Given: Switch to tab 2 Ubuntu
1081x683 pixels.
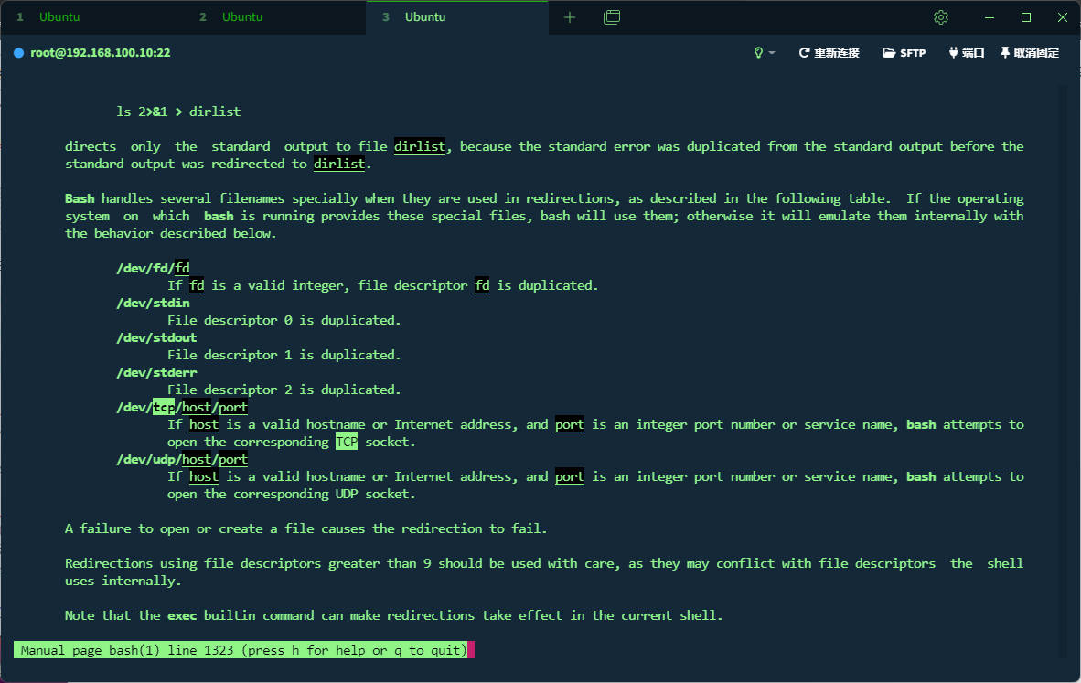Looking at the screenshot, I should (274, 17).
